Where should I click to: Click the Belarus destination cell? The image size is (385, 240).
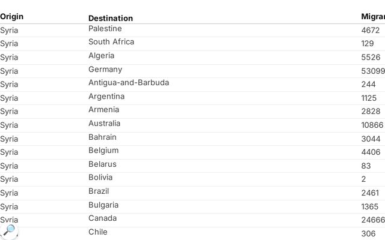[x=102, y=164]
